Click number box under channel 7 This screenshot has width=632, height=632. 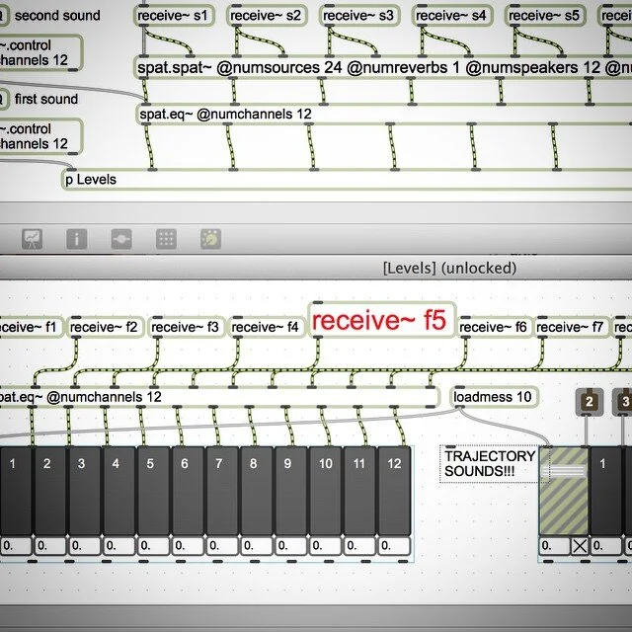pyautogui.click(x=222, y=546)
